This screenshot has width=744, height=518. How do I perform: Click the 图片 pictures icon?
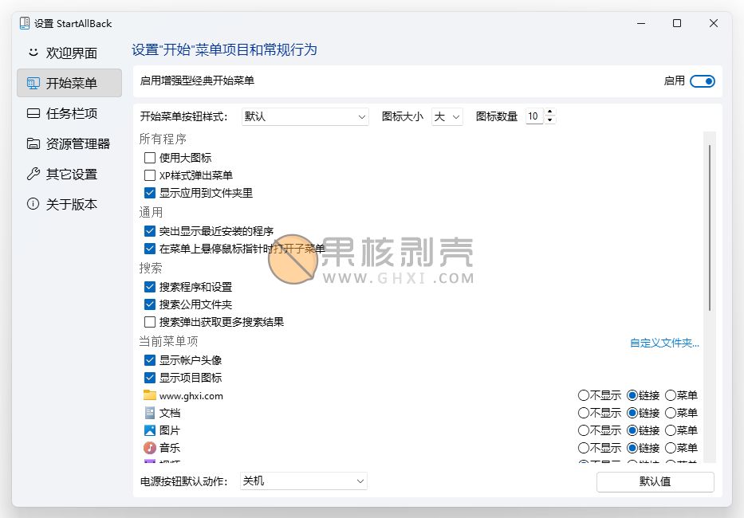click(149, 430)
